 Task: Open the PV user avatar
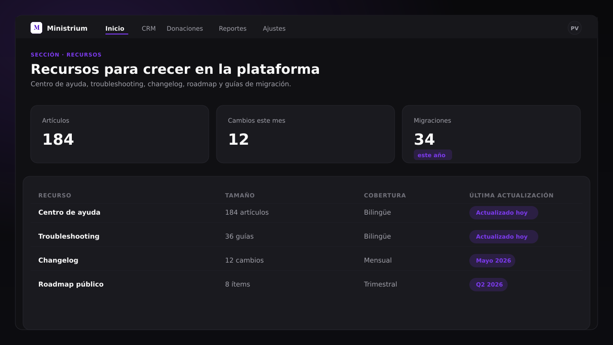tap(575, 28)
